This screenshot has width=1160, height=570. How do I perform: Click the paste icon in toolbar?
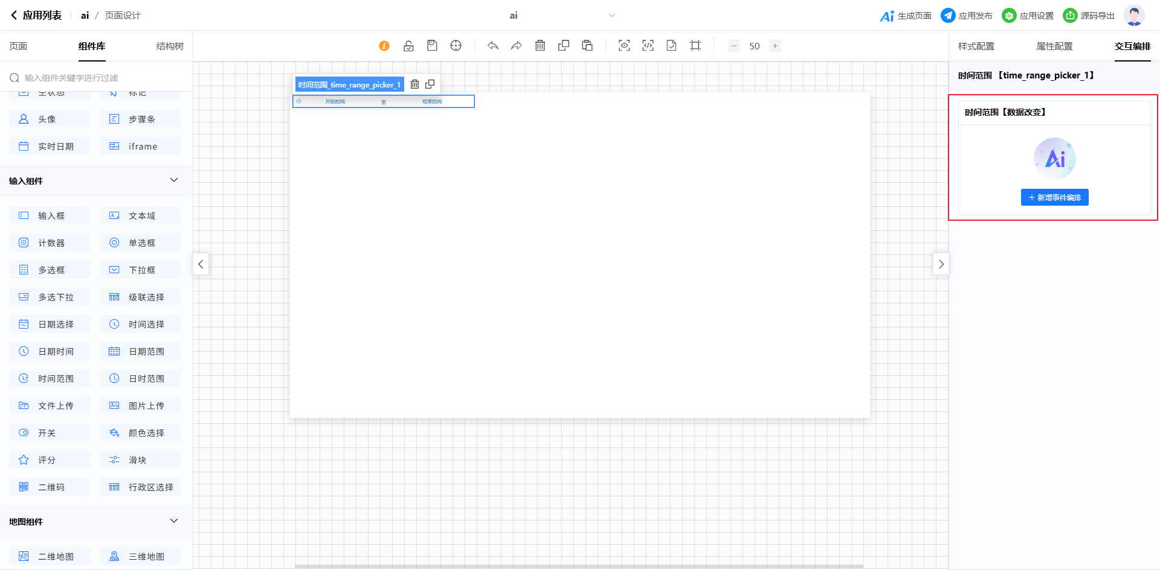587,46
